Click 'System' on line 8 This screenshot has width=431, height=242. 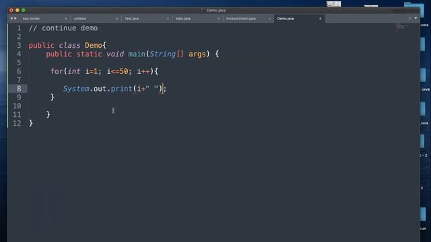point(76,89)
